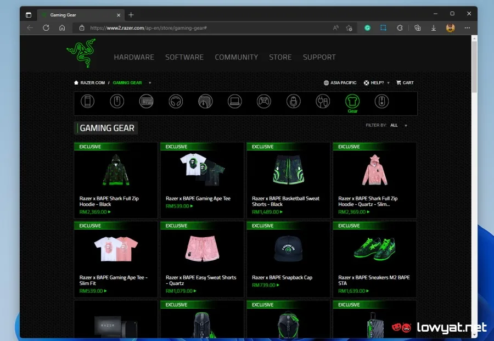Open the HARDWARE menu
The image size is (494, 341).
[x=134, y=57]
